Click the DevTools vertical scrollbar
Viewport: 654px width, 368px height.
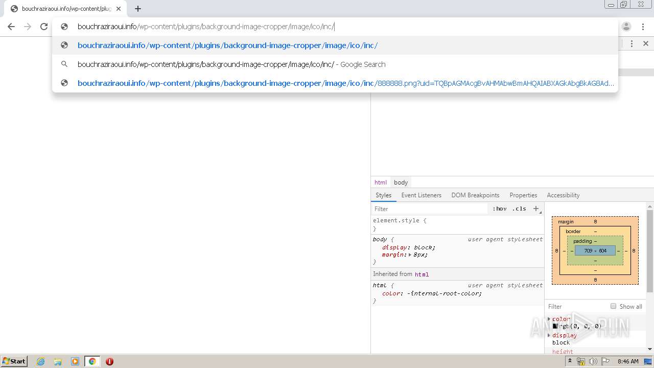650,250
